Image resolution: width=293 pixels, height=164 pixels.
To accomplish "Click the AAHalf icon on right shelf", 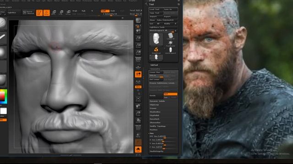I will [138, 53].
